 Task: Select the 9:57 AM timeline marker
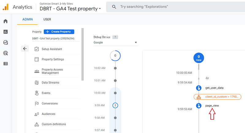click(x=115, y=130)
